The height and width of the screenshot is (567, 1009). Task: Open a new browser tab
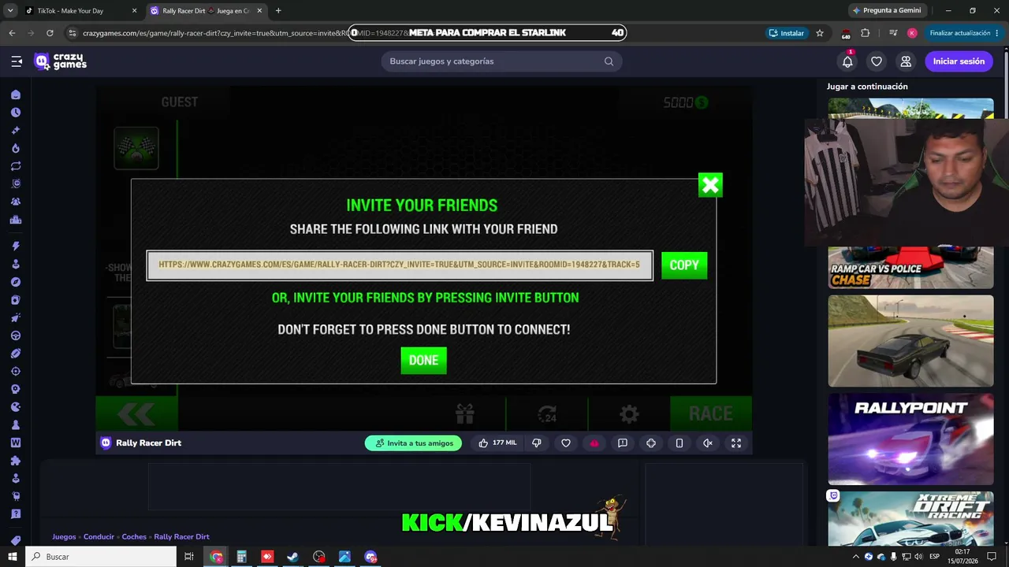click(278, 11)
